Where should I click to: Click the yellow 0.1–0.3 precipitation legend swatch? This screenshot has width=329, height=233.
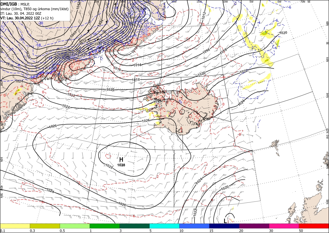click(x=15, y=226)
